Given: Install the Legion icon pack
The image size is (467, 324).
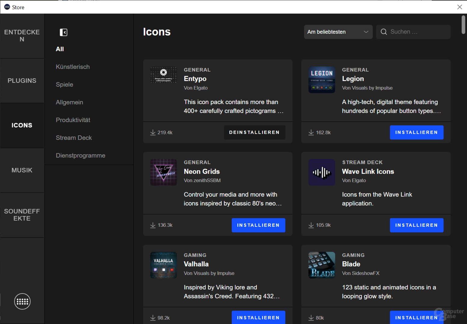Looking at the screenshot, I should (416, 132).
